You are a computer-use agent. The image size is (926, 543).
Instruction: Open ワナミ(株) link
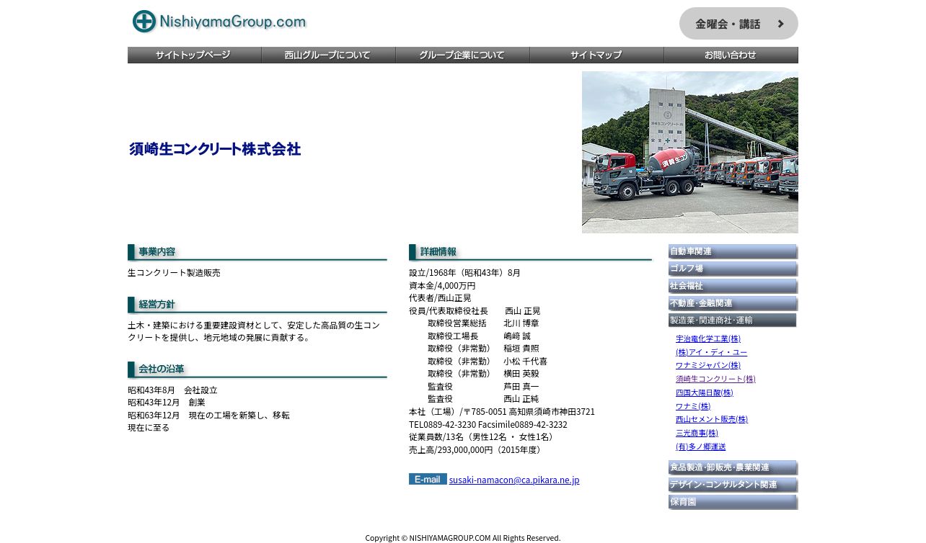[x=693, y=407]
